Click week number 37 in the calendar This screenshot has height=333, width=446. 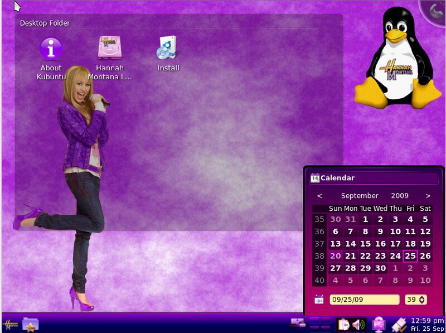coord(319,244)
